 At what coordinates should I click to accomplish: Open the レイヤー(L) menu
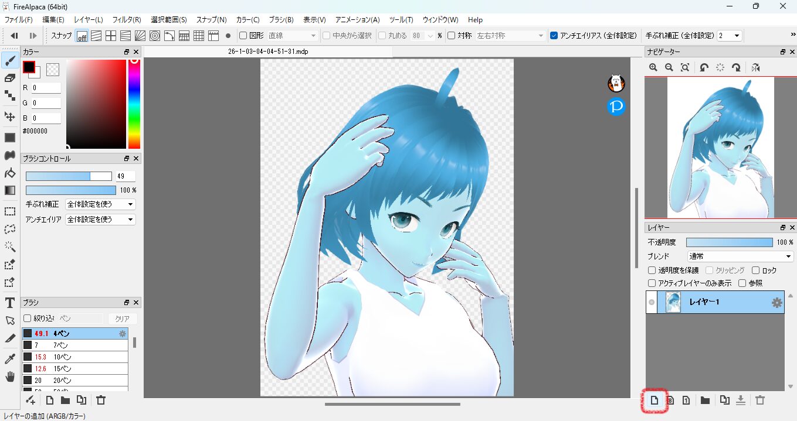[89, 20]
